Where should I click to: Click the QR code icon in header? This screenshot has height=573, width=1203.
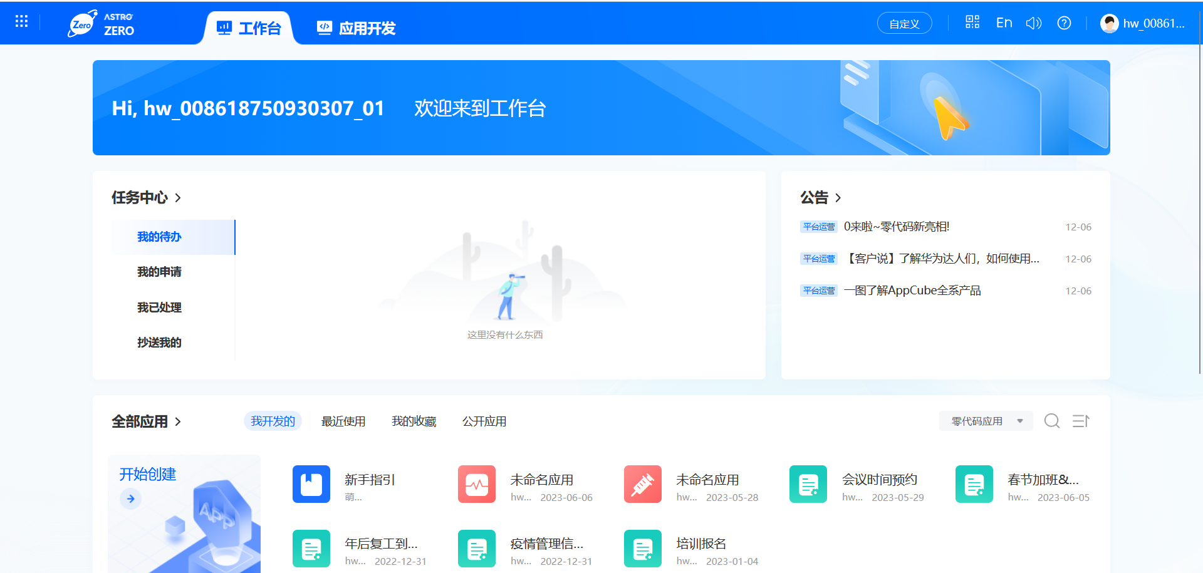click(x=972, y=21)
